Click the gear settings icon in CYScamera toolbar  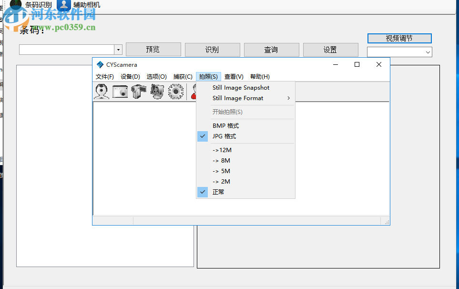pyautogui.click(x=176, y=92)
